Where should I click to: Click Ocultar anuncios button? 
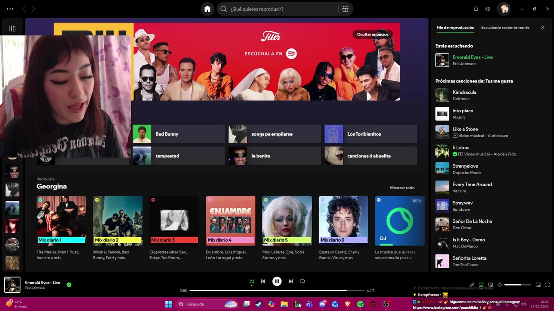click(x=373, y=34)
